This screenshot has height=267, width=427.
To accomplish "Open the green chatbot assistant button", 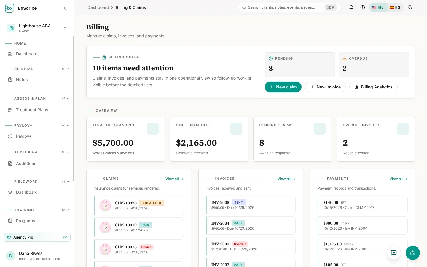I will click(x=413, y=253).
